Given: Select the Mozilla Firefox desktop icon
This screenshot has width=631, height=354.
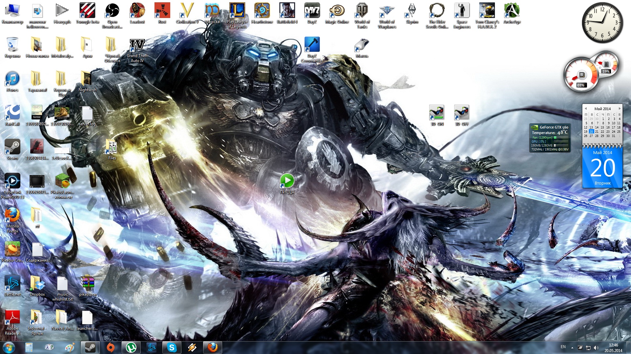Looking at the screenshot, I should (x=12, y=220).
